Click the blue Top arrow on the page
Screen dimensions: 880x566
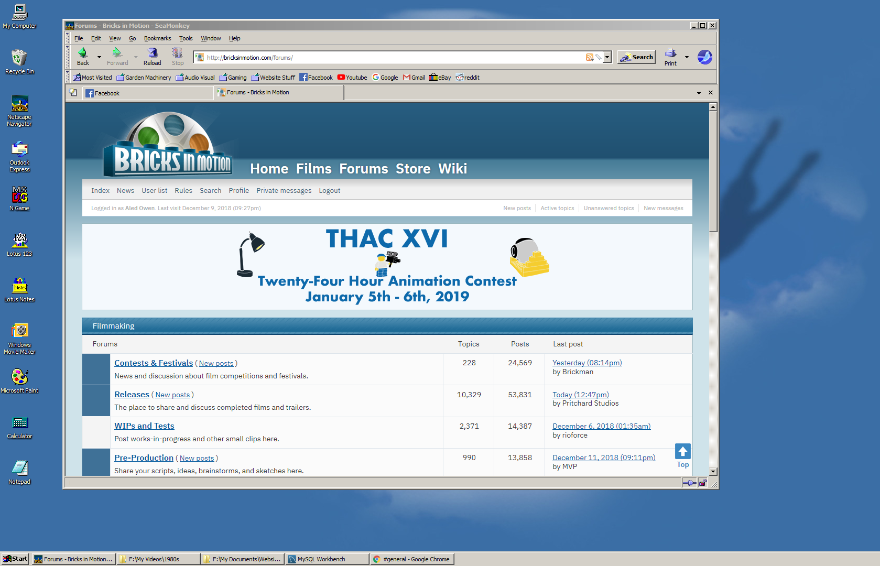(682, 451)
